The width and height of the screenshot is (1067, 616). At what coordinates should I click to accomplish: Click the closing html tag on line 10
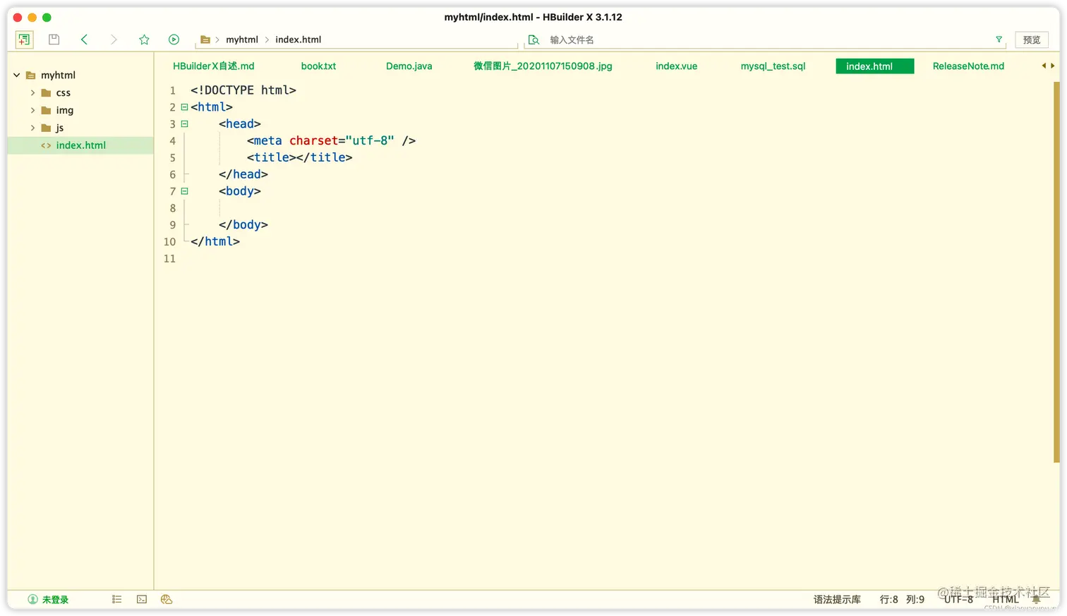[x=215, y=241]
